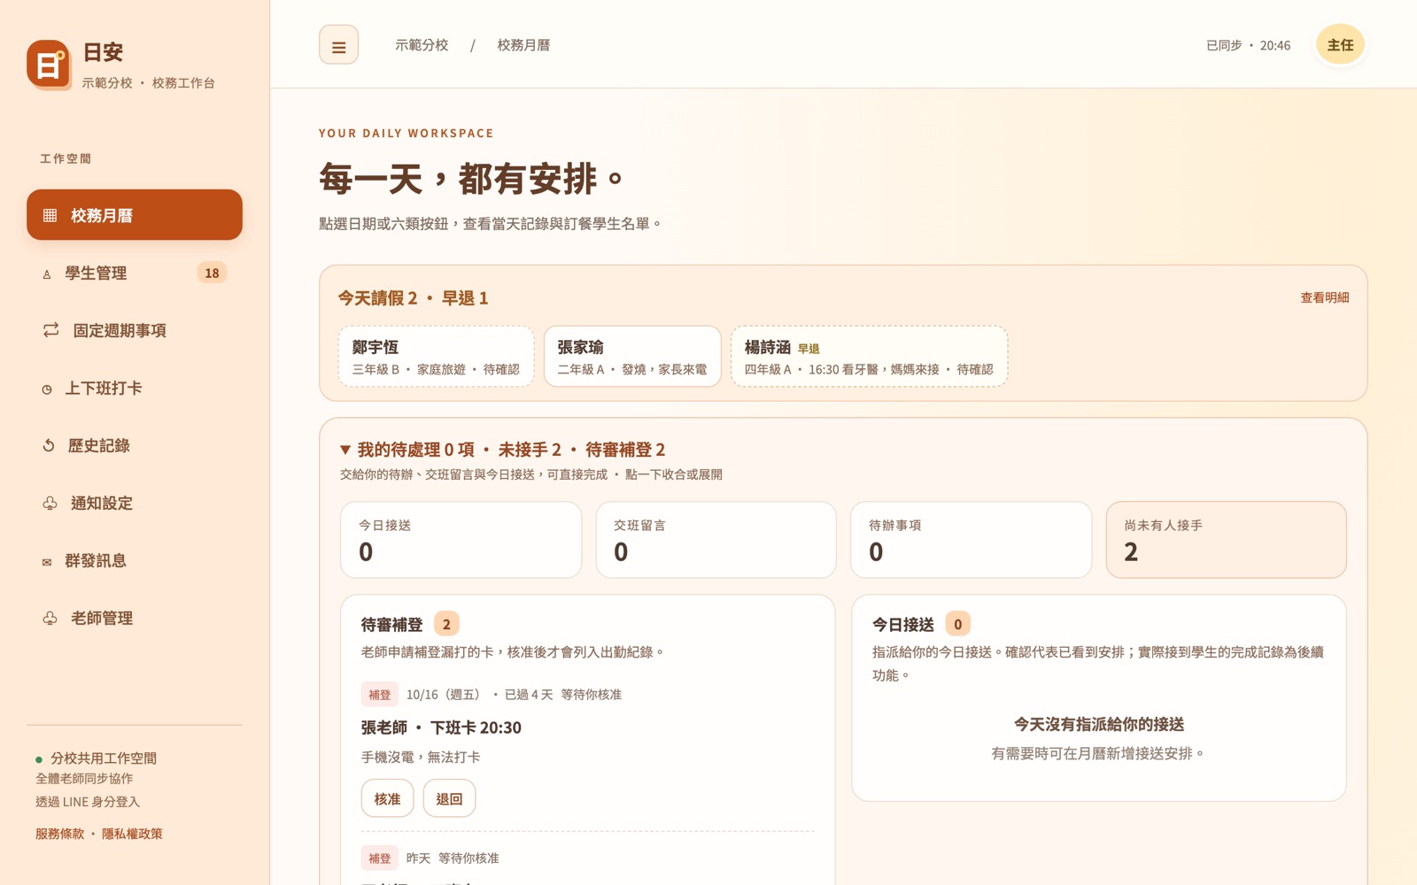Click the envelope icon beside 群發訊息
The image size is (1417, 885).
[x=47, y=562]
